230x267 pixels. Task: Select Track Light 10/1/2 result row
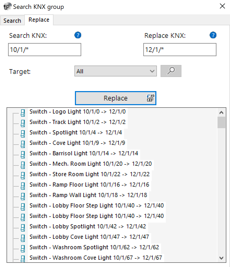click(x=78, y=122)
